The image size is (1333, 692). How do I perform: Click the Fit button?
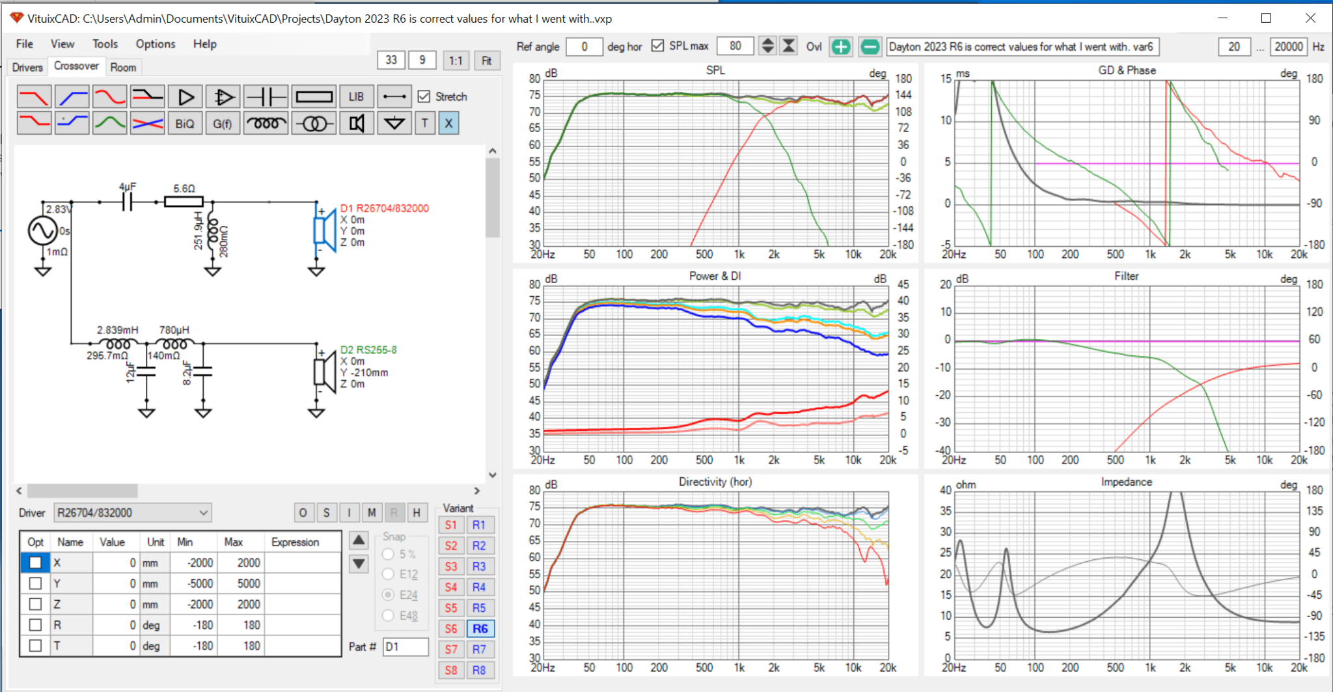point(486,61)
